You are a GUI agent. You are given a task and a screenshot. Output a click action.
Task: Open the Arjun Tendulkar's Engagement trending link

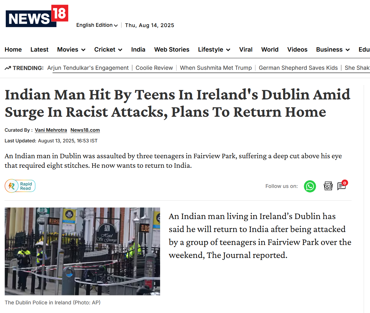tap(88, 68)
